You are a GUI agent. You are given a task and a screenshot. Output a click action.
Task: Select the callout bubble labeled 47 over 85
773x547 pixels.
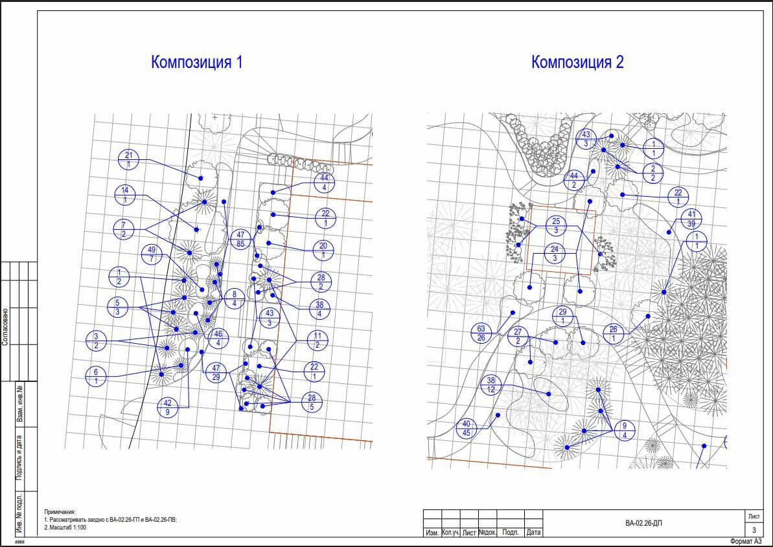click(x=240, y=240)
